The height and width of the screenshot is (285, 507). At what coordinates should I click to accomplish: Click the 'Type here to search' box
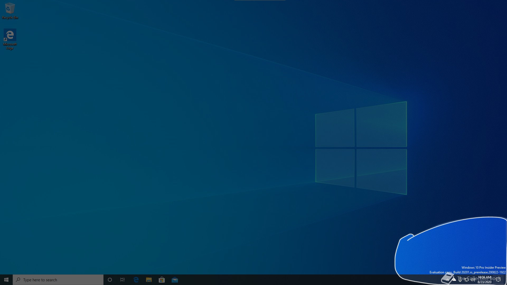tap(58, 280)
